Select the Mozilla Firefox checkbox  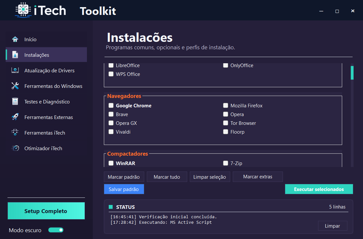pyautogui.click(x=226, y=105)
